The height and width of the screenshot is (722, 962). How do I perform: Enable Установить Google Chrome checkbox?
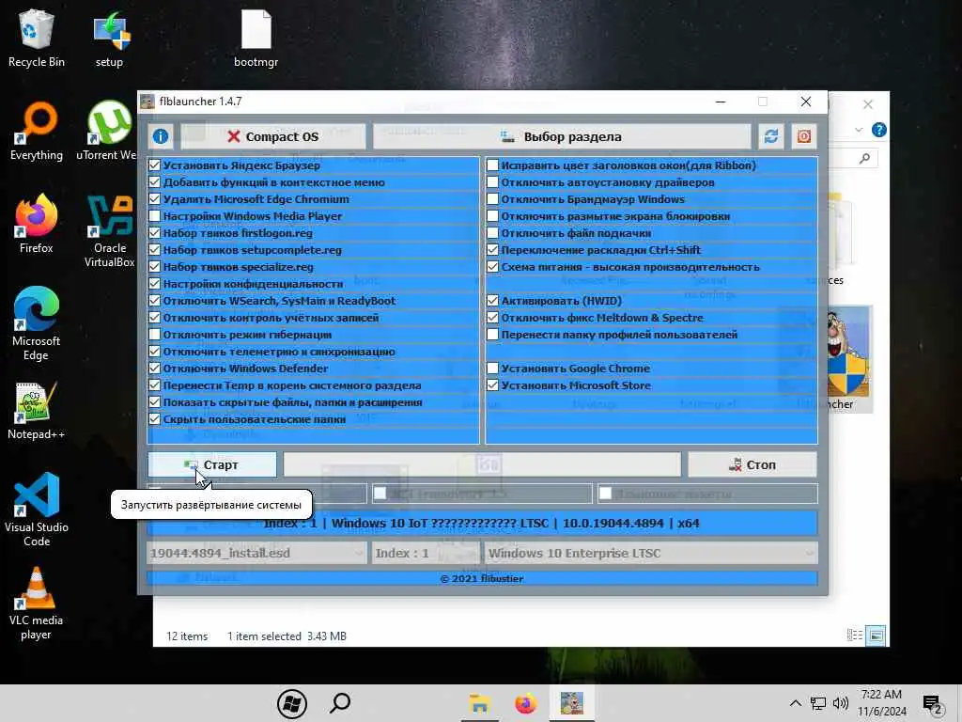492,369
